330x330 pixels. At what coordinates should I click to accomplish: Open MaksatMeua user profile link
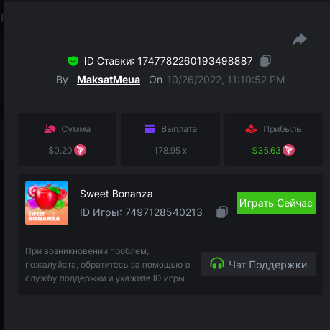pyautogui.click(x=109, y=80)
